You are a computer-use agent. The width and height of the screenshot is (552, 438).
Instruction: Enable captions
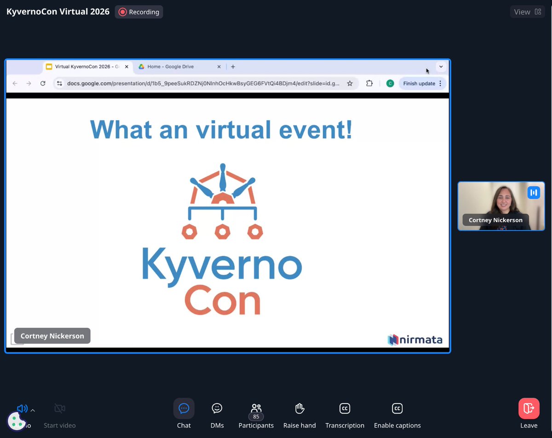point(397,414)
